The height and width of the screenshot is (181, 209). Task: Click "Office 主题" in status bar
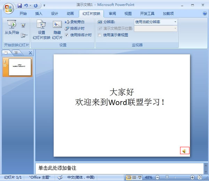(40, 178)
